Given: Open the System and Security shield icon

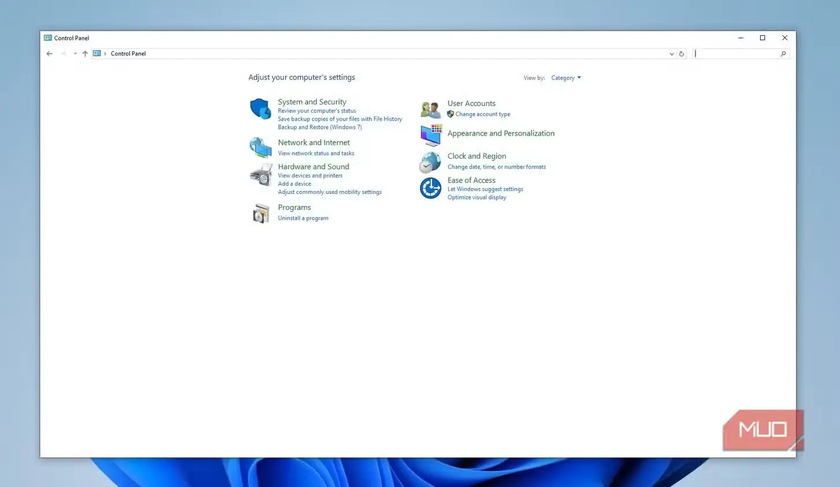Looking at the screenshot, I should [260, 108].
